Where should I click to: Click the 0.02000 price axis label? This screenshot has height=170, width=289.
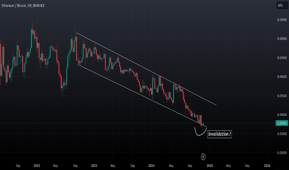click(282, 153)
